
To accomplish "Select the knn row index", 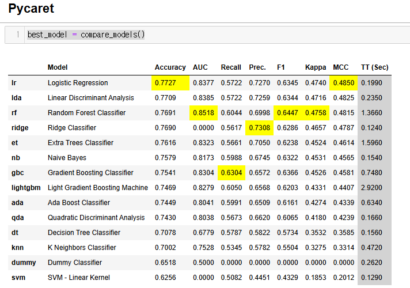I will 17,248.
